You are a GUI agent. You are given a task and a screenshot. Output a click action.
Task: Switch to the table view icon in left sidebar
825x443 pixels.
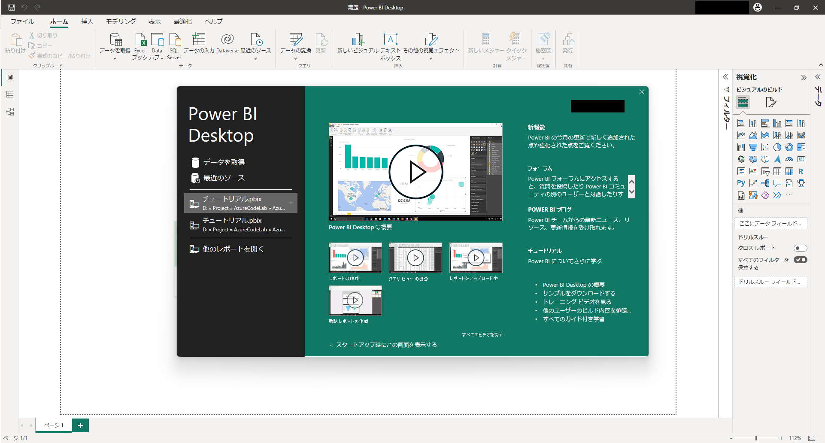pyautogui.click(x=10, y=94)
